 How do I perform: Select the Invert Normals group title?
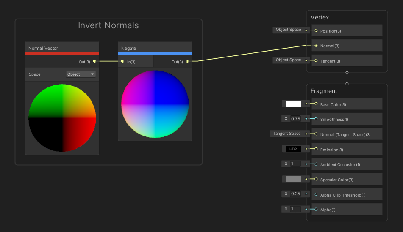click(x=108, y=25)
